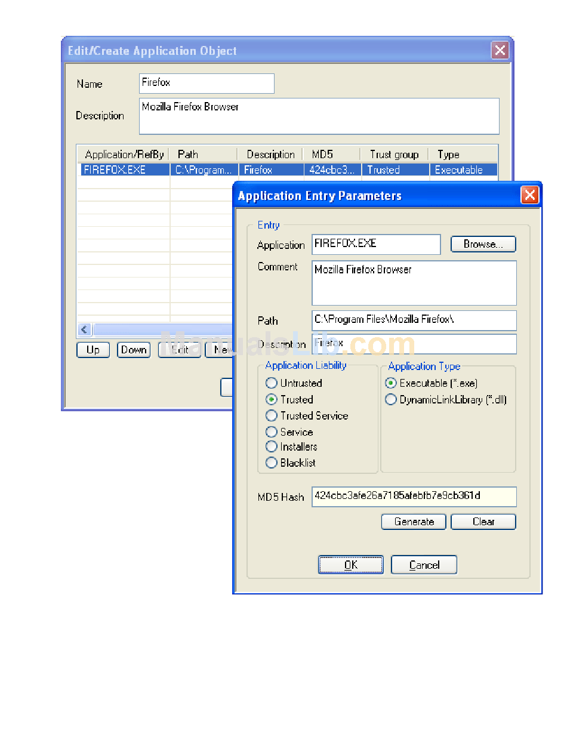The width and height of the screenshot is (567, 752).
Task: Generate the MD5 hash
Action: point(414,522)
